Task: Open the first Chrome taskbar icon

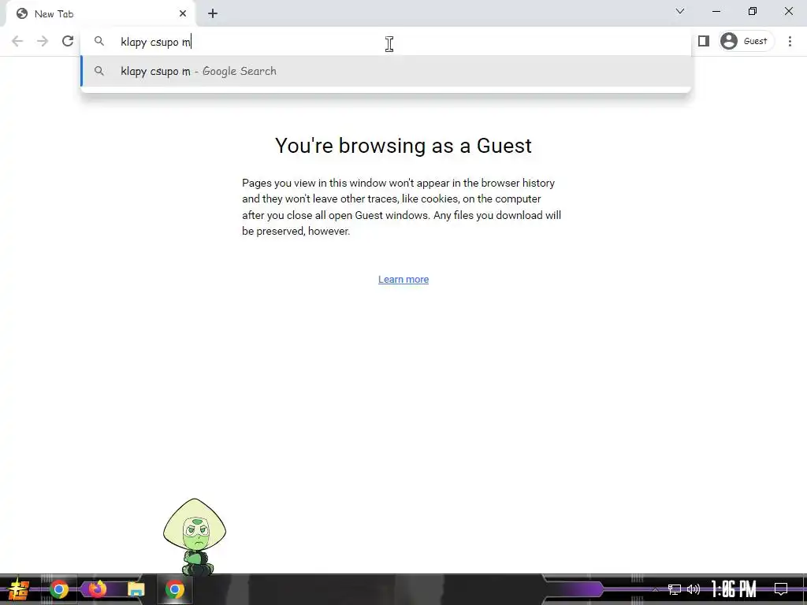Action: click(x=59, y=589)
